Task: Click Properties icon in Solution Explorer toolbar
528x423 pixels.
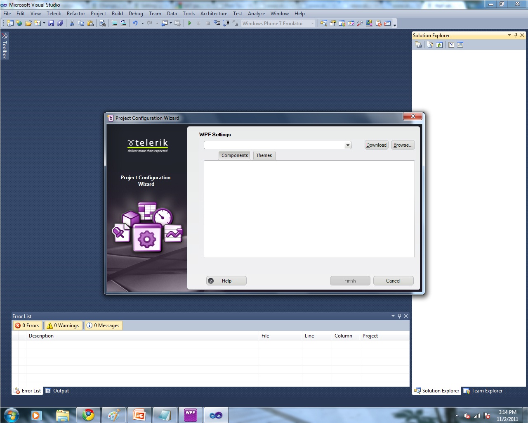Action: click(418, 45)
